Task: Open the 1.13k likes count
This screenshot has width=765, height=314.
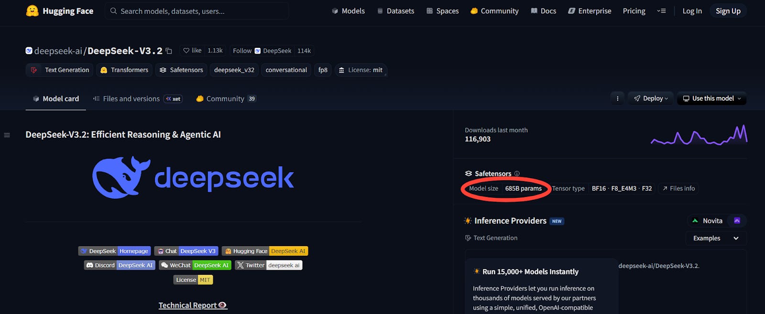Action: coord(215,51)
